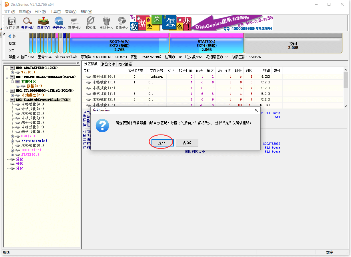Screen dimensions: 351x257
Task: Click the 新建分区 (New Partition) icon
Action: click(75, 23)
